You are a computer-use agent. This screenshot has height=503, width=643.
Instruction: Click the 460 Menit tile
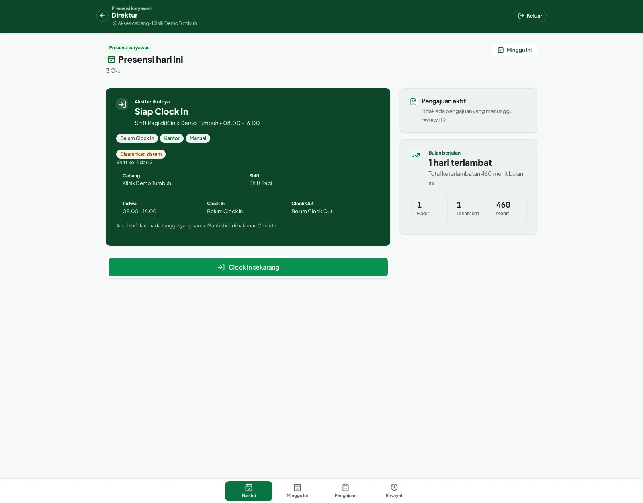tap(508, 209)
